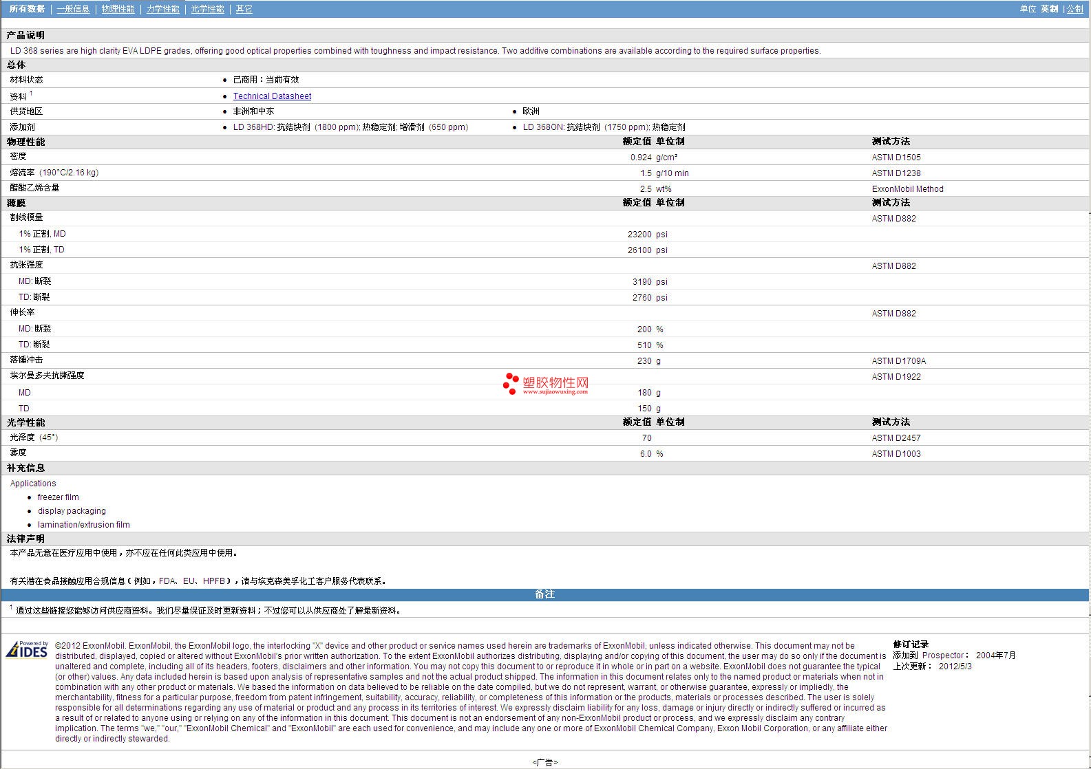Click the 落锤冲击 row label
The image size is (1091, 769).
point(26,360)
